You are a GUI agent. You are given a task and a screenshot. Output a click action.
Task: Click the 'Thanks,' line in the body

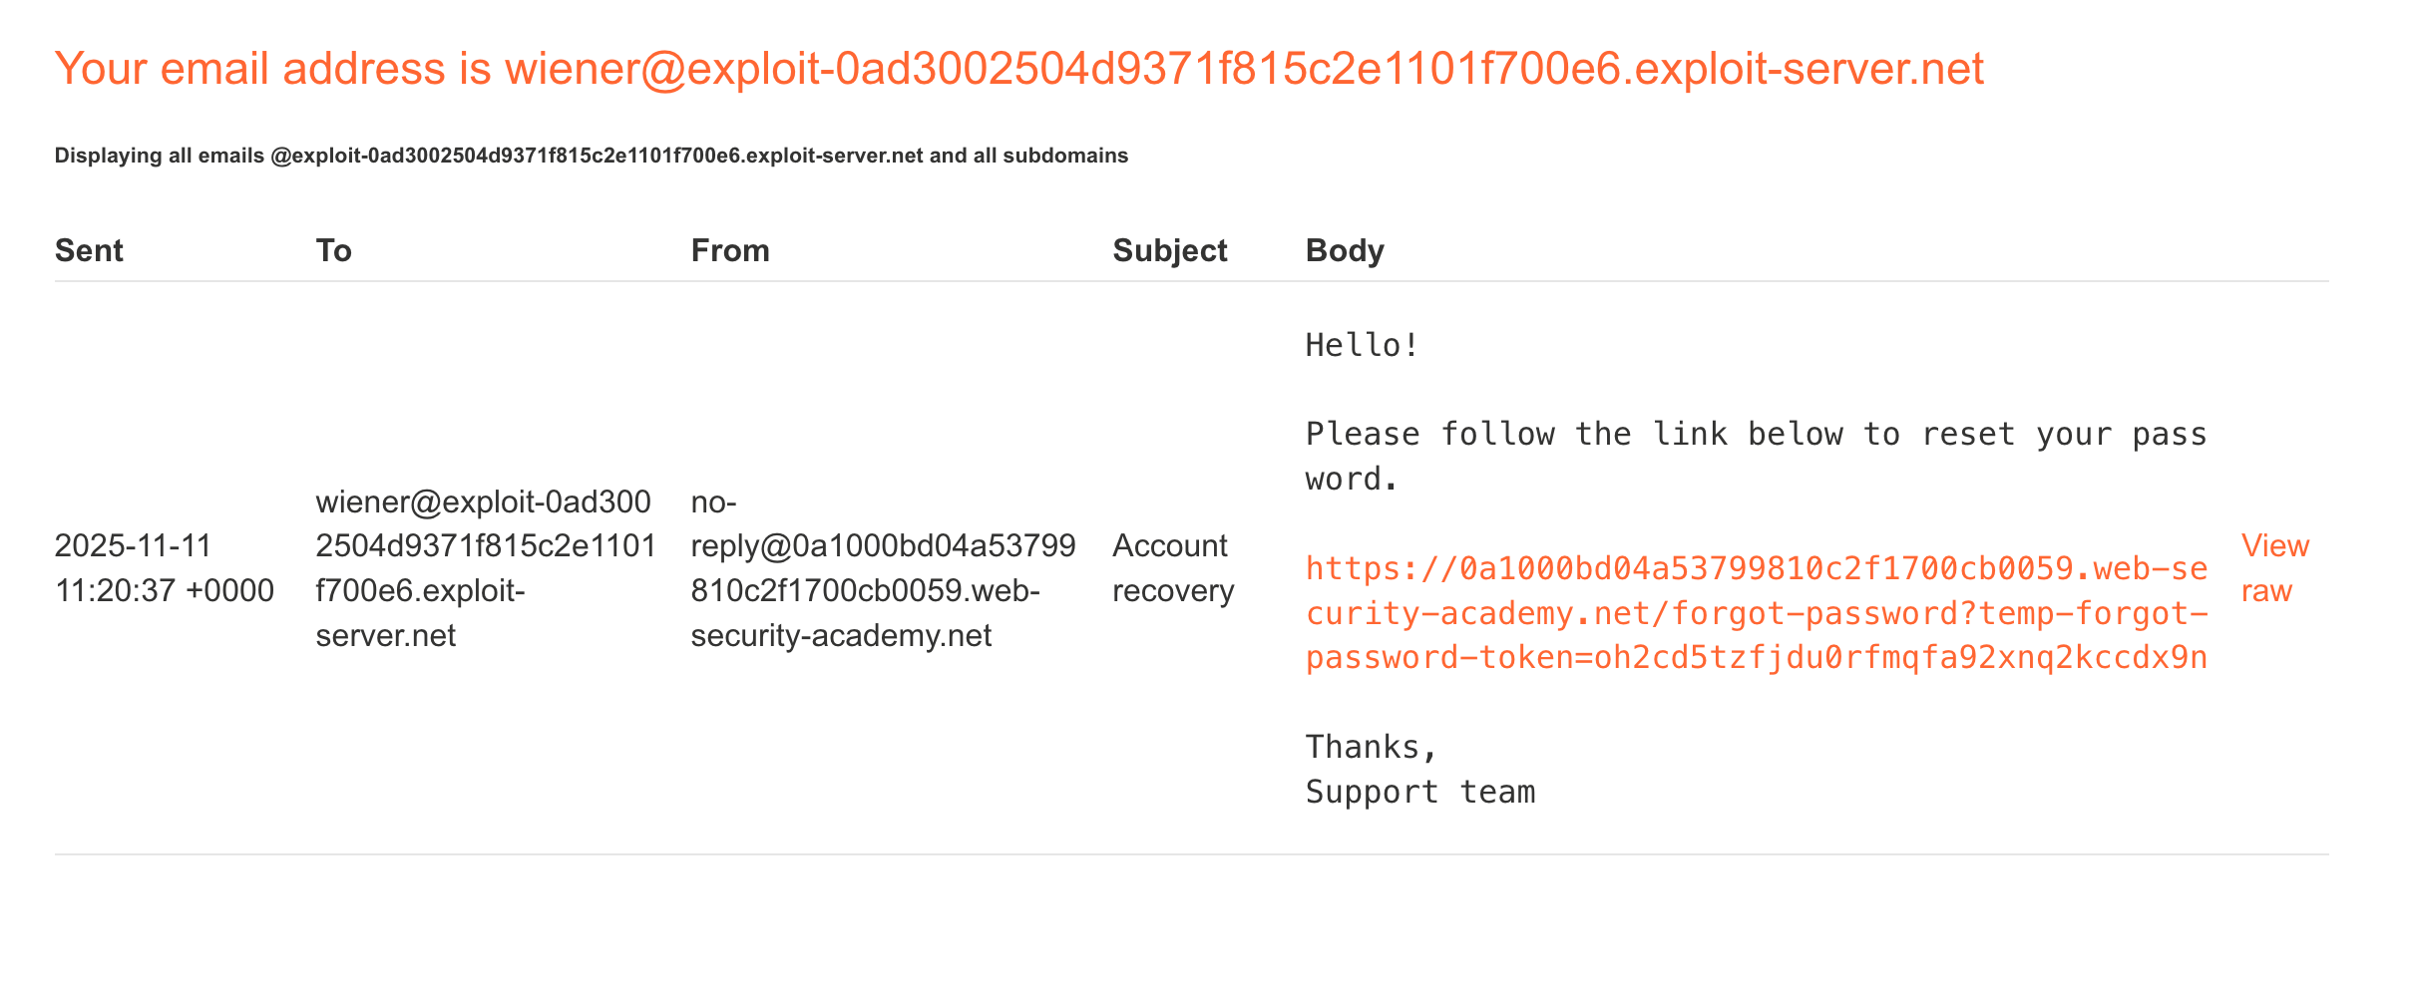(1372, 747)
